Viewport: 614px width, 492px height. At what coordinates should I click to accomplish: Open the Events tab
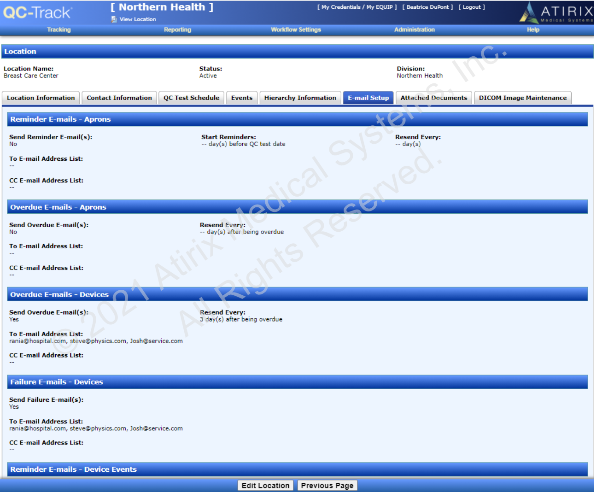click(242, 98)
